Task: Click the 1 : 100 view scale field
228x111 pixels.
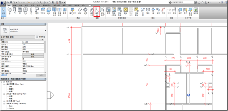Action: point(33,42)
